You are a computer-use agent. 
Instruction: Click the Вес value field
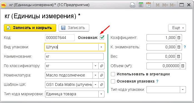click(x=161, y=56)
